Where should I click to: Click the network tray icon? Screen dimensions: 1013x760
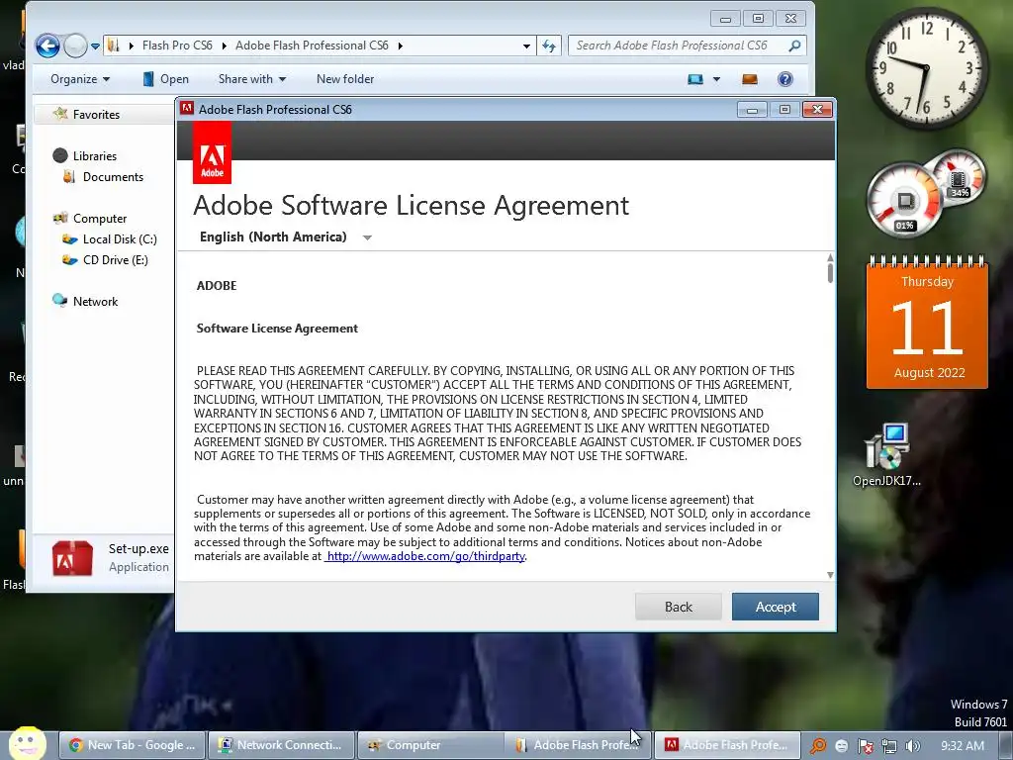tap(889, 746)
